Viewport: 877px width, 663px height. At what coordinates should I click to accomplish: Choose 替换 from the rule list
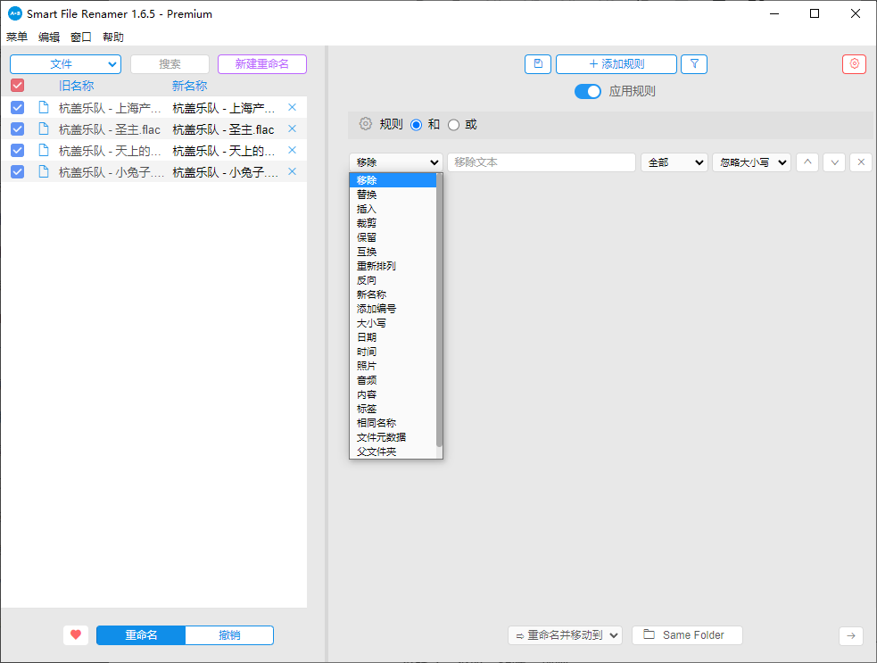367,195
